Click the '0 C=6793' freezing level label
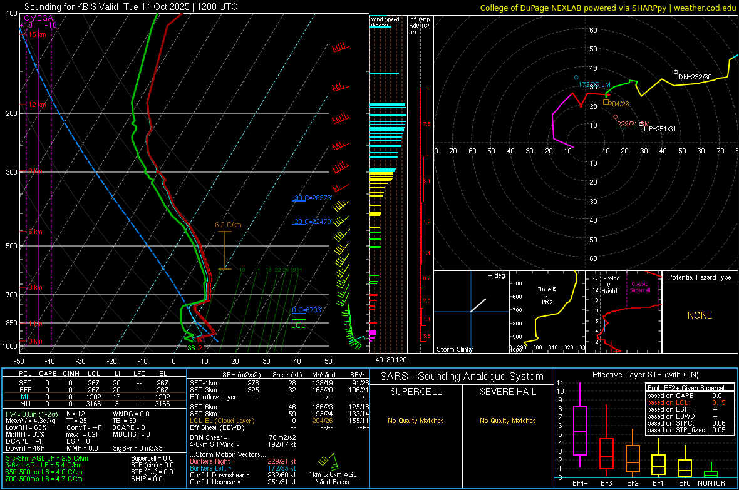Screen dimensions: 739x490 click(x=307, y=310)
